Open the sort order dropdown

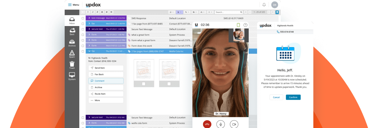(x=210, y=12)
